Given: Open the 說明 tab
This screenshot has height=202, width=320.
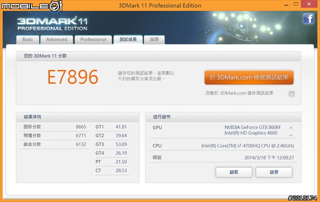Looking at the screenshot, I should tap(154, 39).
